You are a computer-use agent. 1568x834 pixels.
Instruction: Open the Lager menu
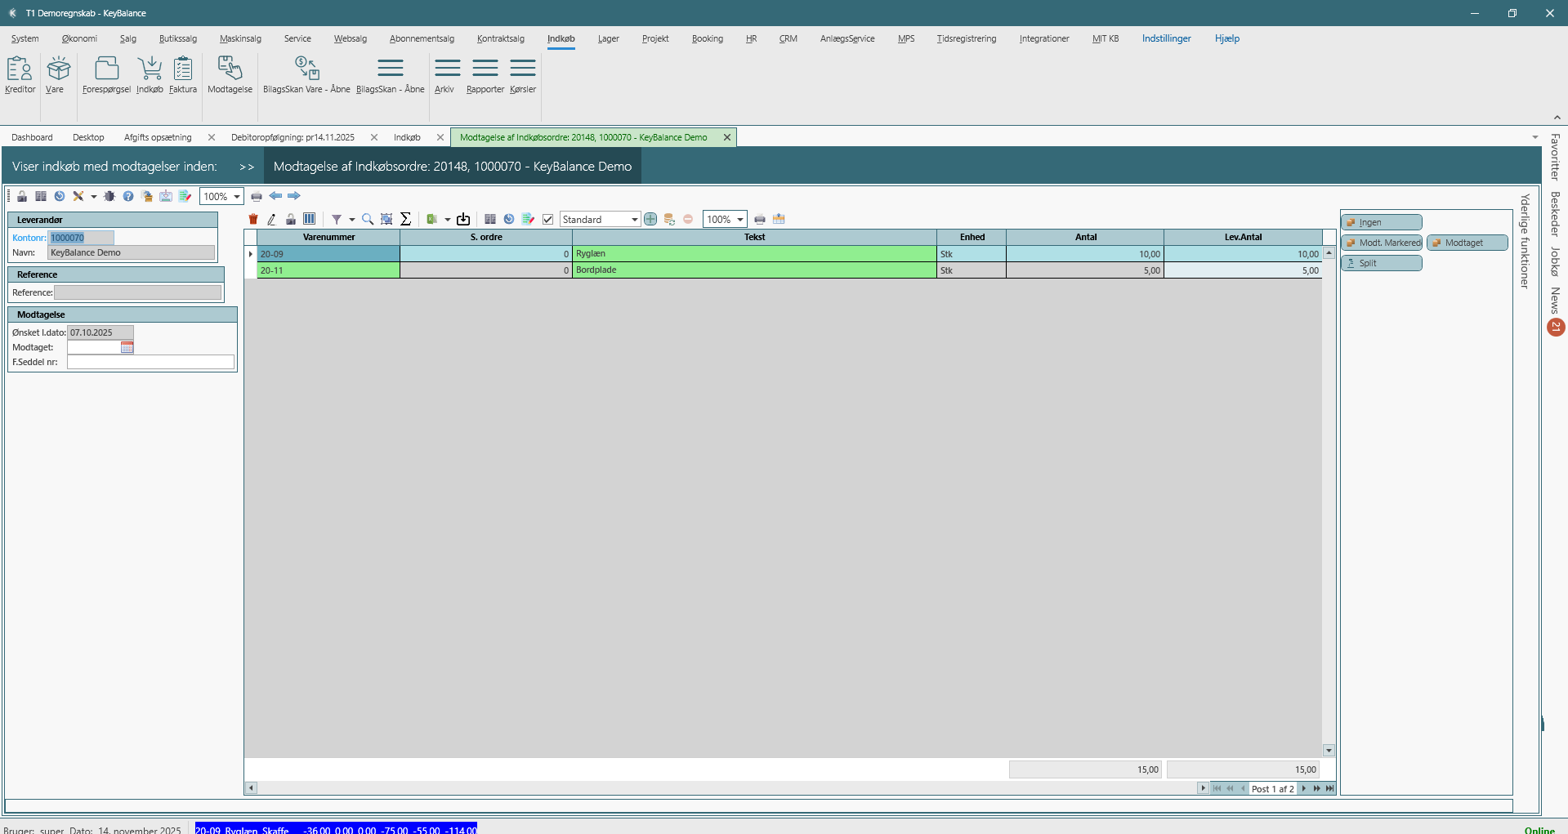[x=608, y=38]
